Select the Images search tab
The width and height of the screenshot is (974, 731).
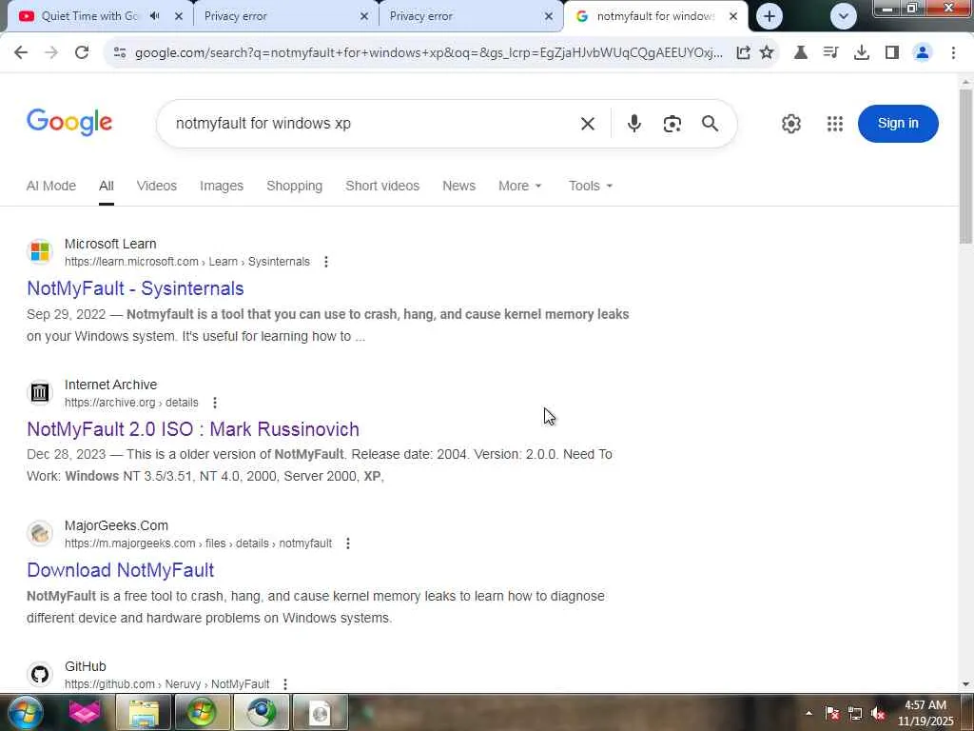coord(221,186)
